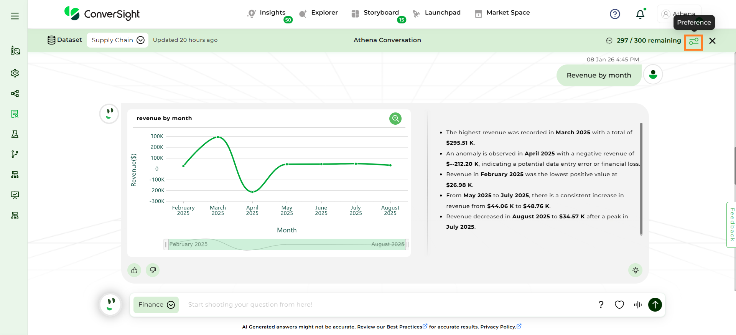Click the microphone voice input icon
The height and width of the screenshot is (335, 736).
coord(637,305)
